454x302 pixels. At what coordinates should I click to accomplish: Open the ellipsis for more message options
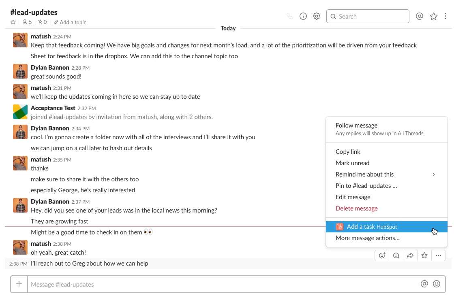[438, 255]
